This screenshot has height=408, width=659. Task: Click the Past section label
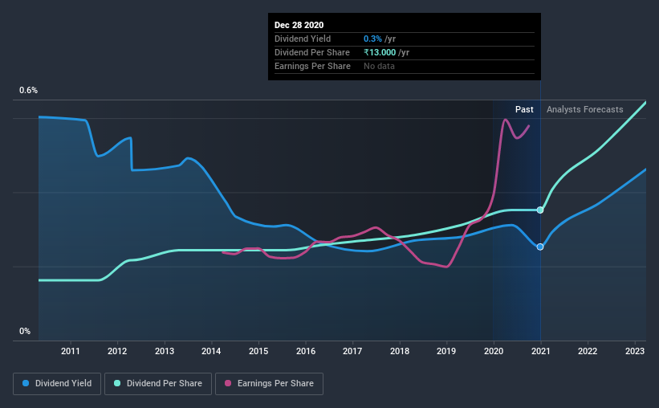[524, 109]
